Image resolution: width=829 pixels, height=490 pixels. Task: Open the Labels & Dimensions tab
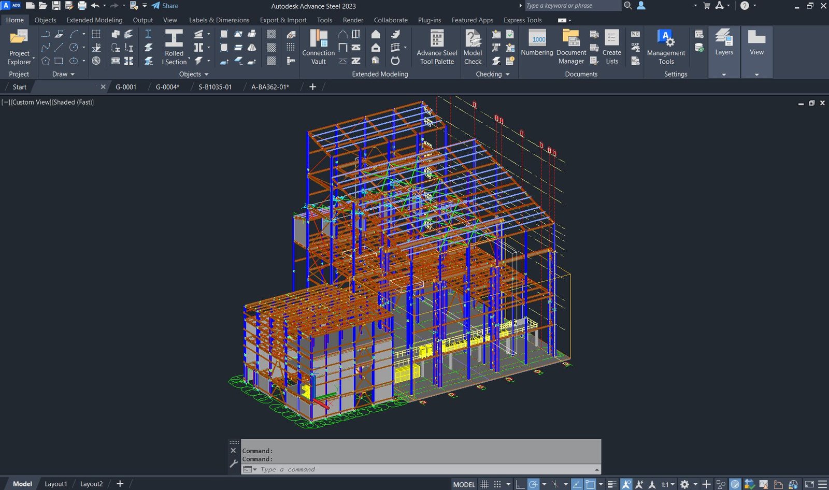pos(219,20)
